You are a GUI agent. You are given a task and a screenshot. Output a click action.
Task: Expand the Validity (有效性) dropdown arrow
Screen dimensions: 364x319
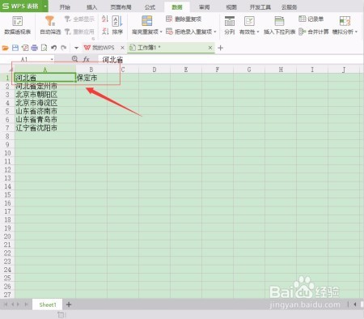(258, 32)
